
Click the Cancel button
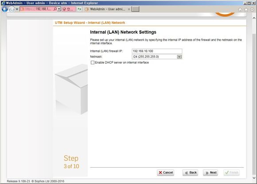[x=166, y=172]
